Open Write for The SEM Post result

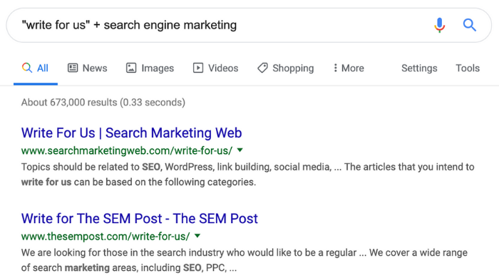tap(140, 218)
